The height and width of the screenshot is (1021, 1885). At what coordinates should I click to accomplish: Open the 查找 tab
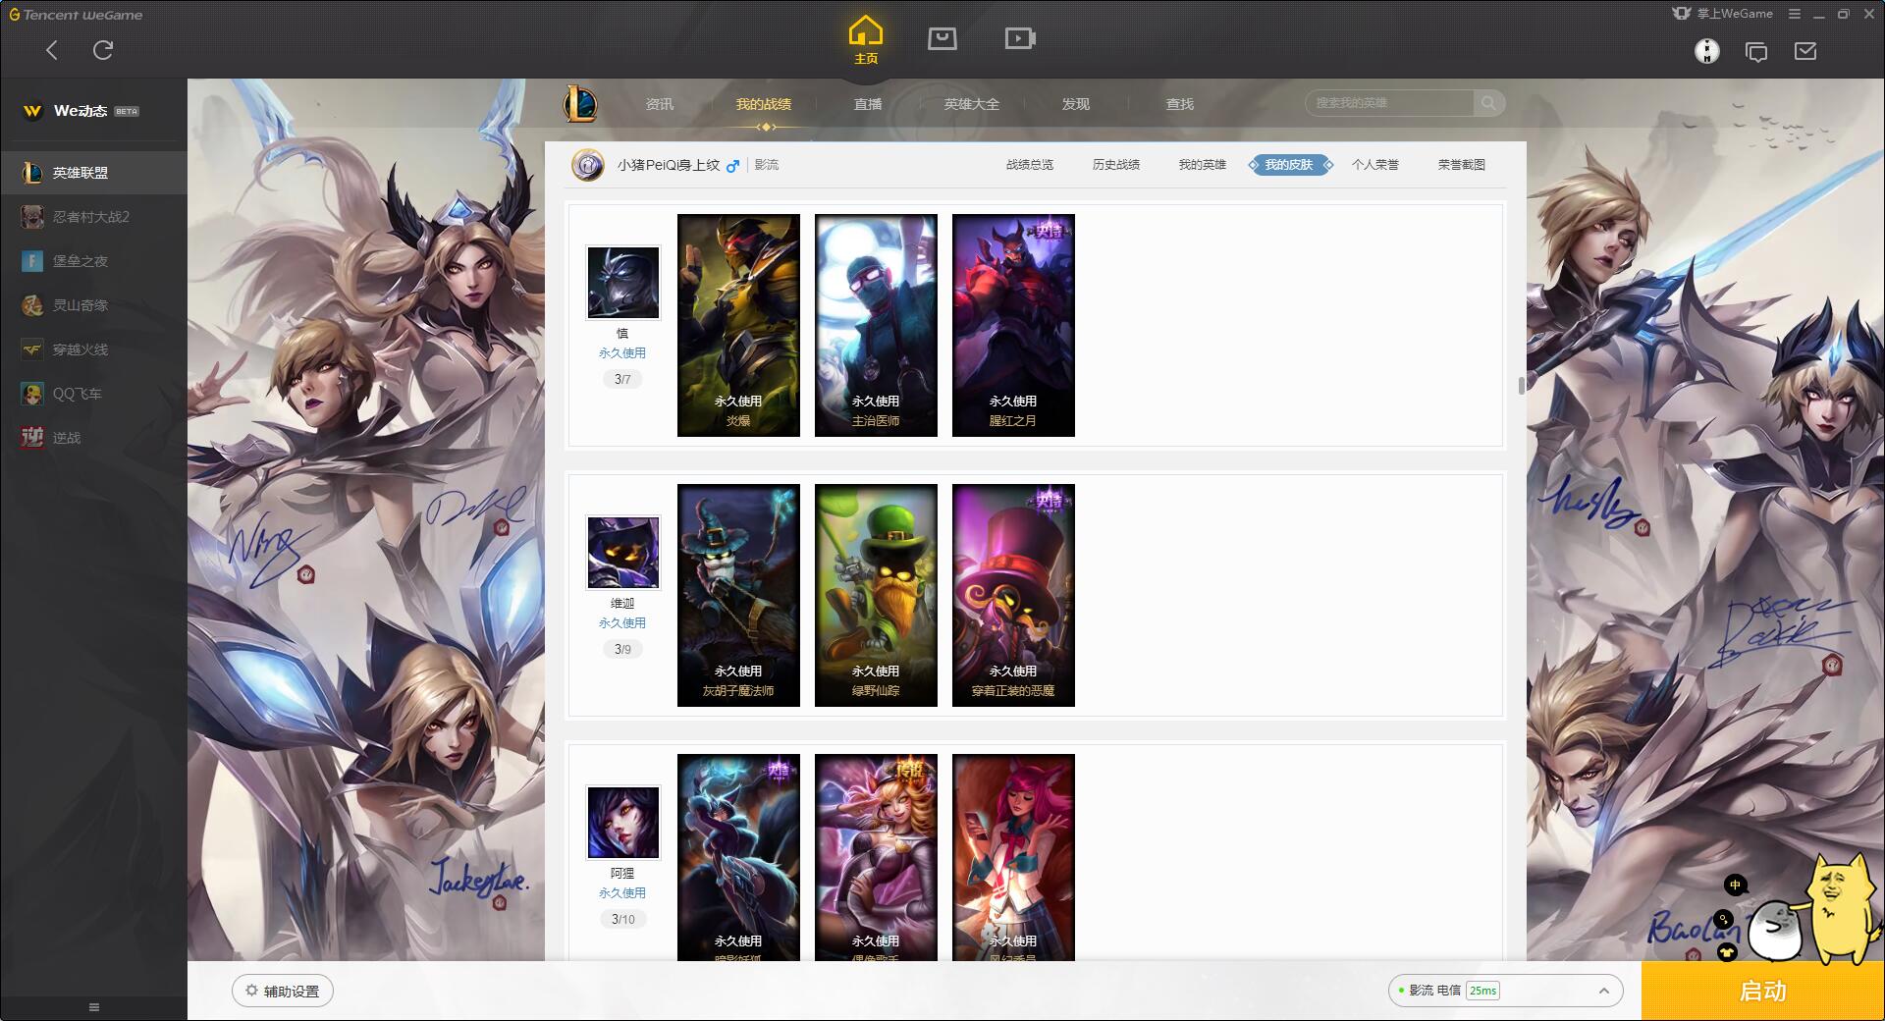[1180, 104]
